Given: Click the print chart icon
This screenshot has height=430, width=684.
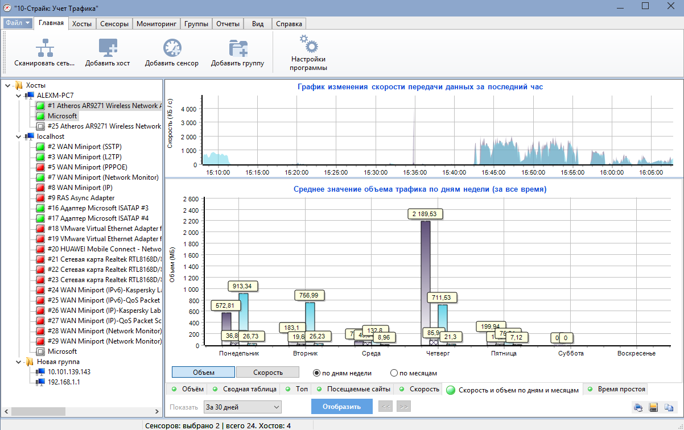Looking at the screenshot, I should point(638,407).
